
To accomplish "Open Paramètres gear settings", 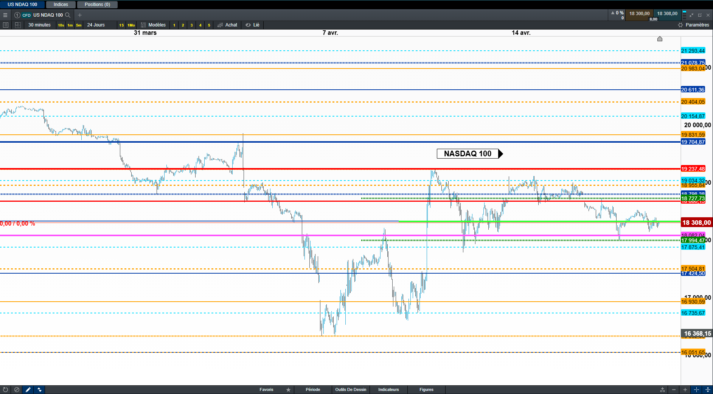I will [x=680, y=25].
